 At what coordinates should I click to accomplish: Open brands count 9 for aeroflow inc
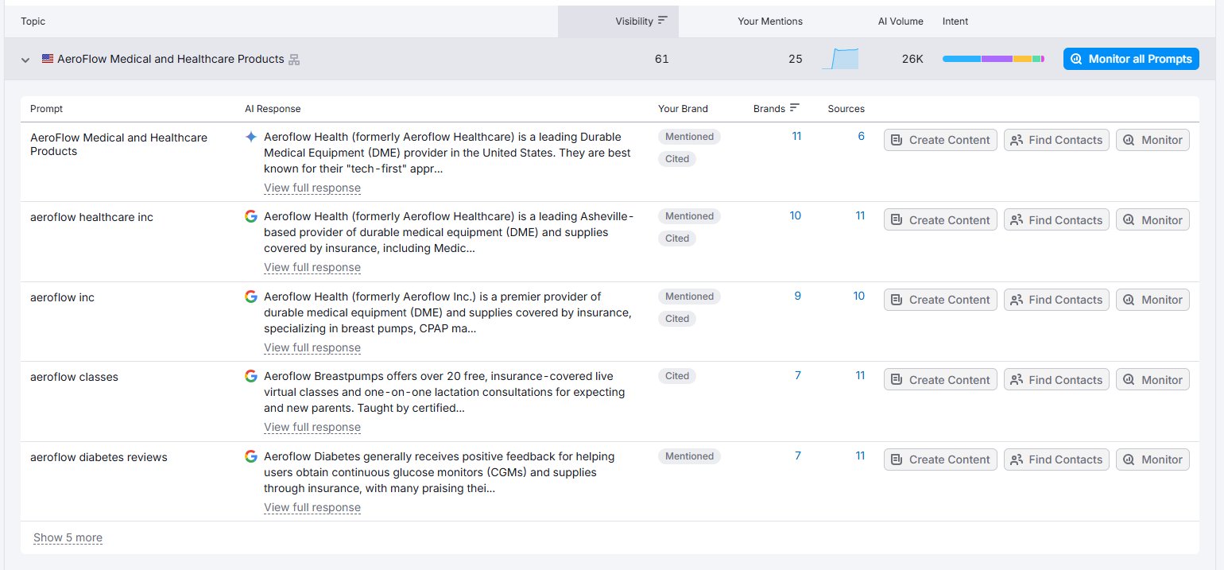(x=797, y=296)
